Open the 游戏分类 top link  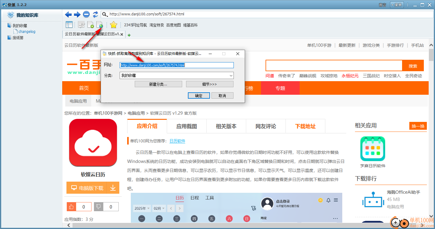[x=371, y=45]
